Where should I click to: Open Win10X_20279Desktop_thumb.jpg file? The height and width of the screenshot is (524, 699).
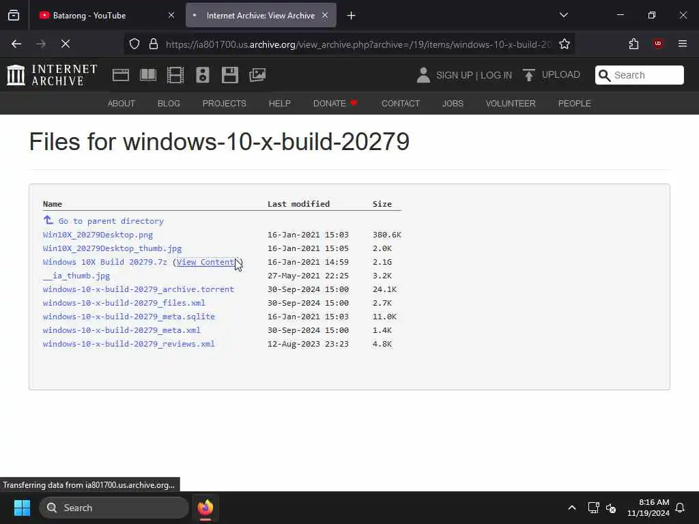(113, 248)
